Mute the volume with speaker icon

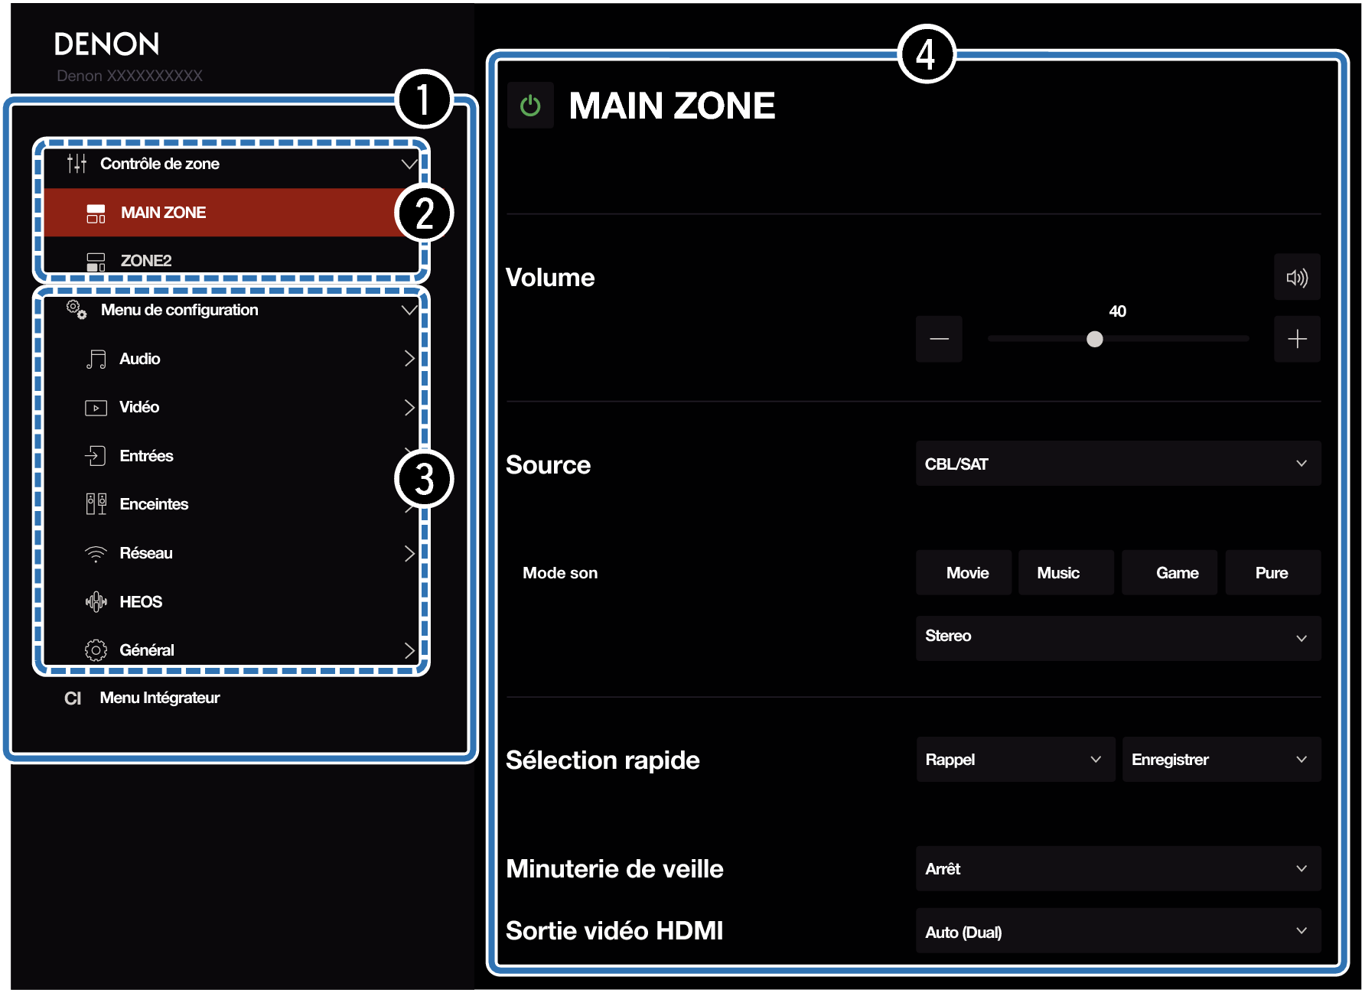coord(1296,278)
